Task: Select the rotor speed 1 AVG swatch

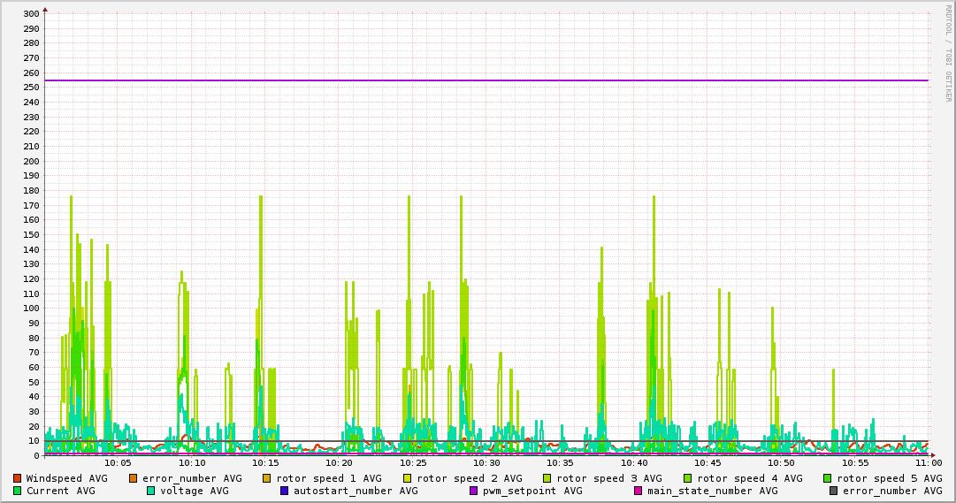Action: [267, 478]
